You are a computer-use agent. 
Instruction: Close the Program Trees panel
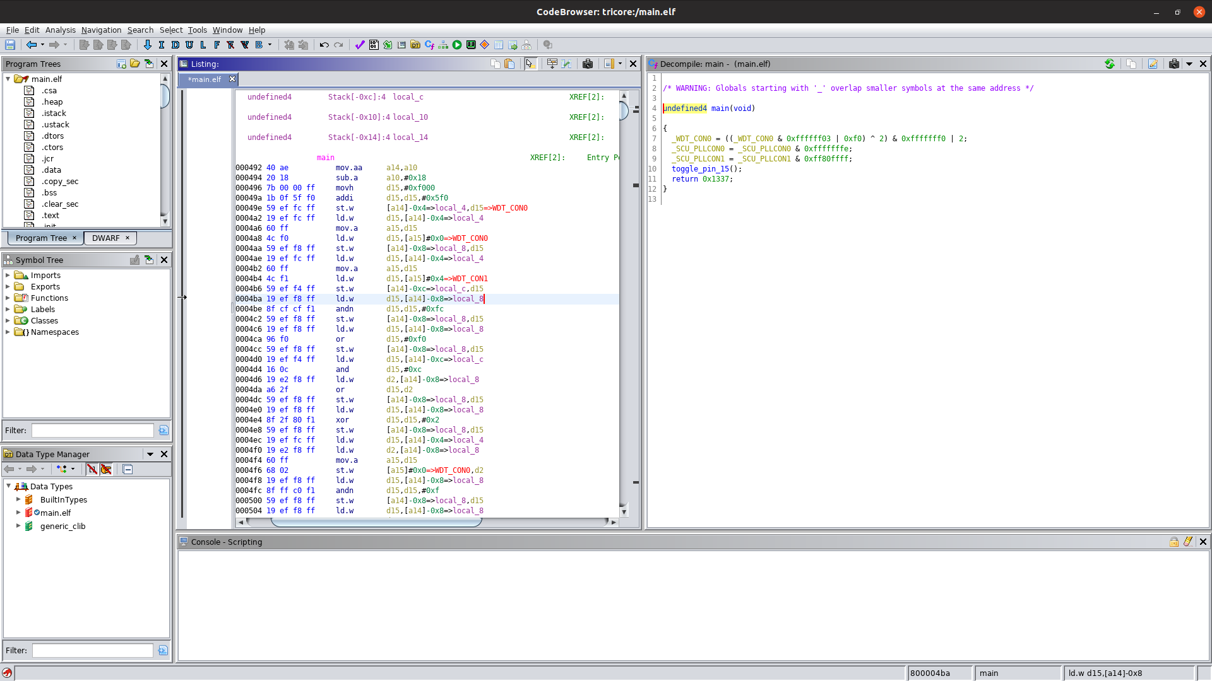[164, 64]
